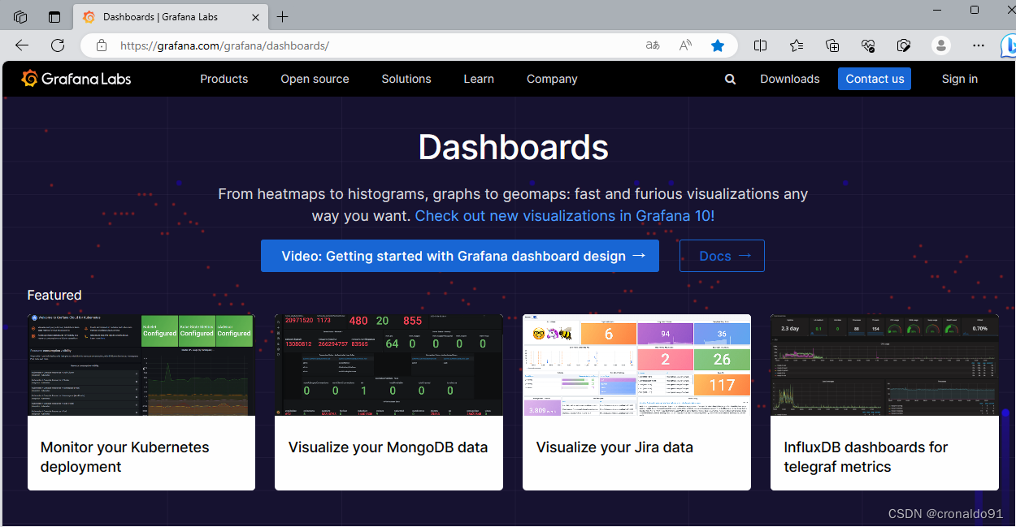
Task: Open a new tab with the plus icon
Action: pyautogui.click(x=282, y=16)
